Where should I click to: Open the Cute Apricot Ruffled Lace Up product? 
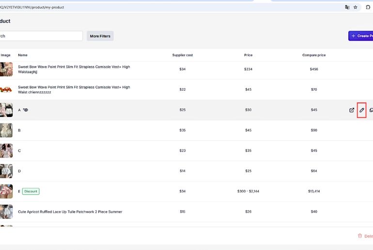pos(70,212)
